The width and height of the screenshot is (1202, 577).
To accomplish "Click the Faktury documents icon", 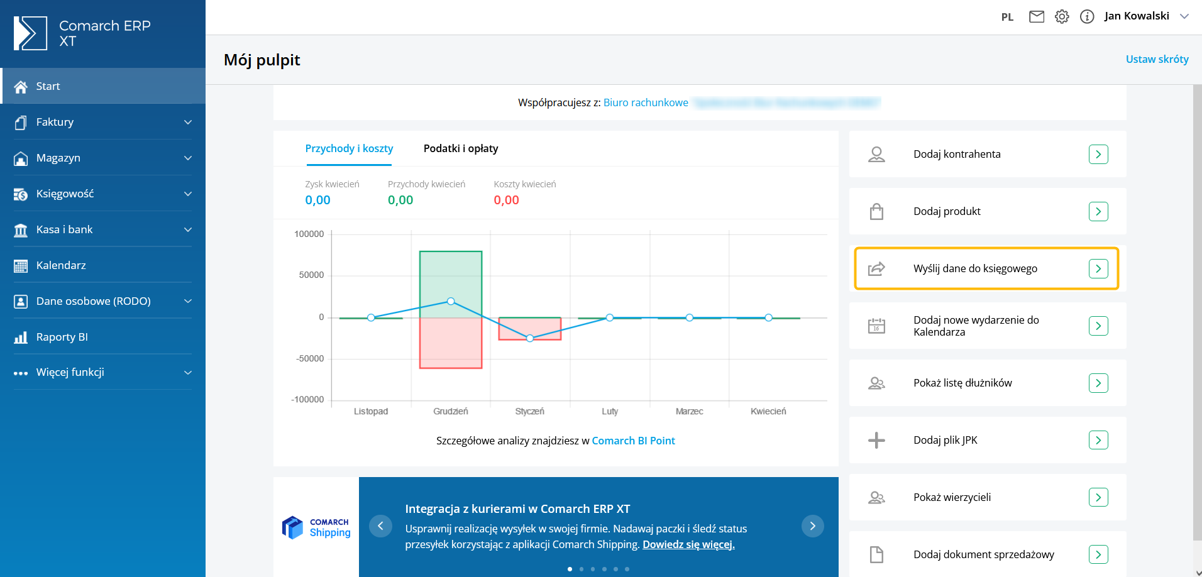I will pos(21,123).
